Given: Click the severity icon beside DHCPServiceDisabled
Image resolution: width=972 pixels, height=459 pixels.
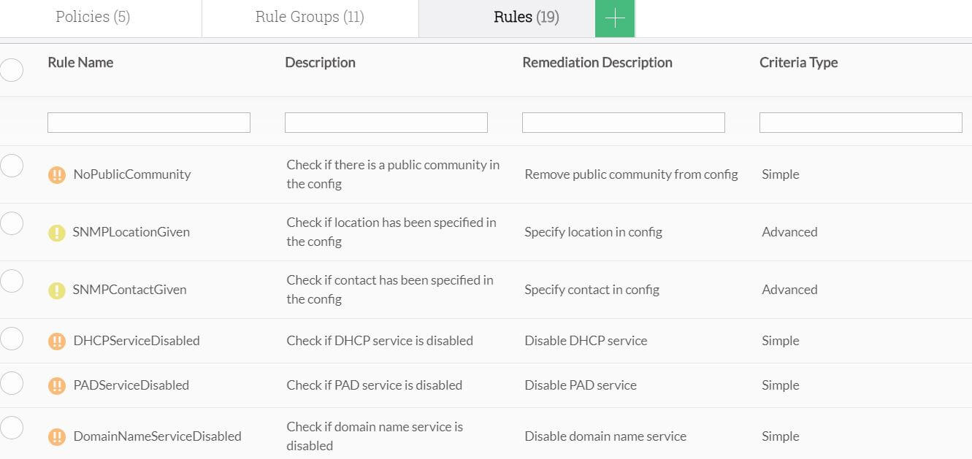Looking at the screenshot, I should (56, 341).
